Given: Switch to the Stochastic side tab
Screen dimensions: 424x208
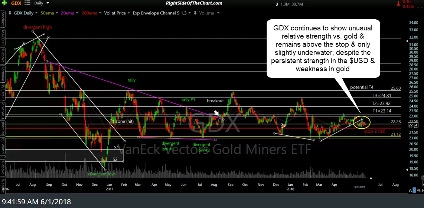Looking at the screenshot, I should pos(3,19).
